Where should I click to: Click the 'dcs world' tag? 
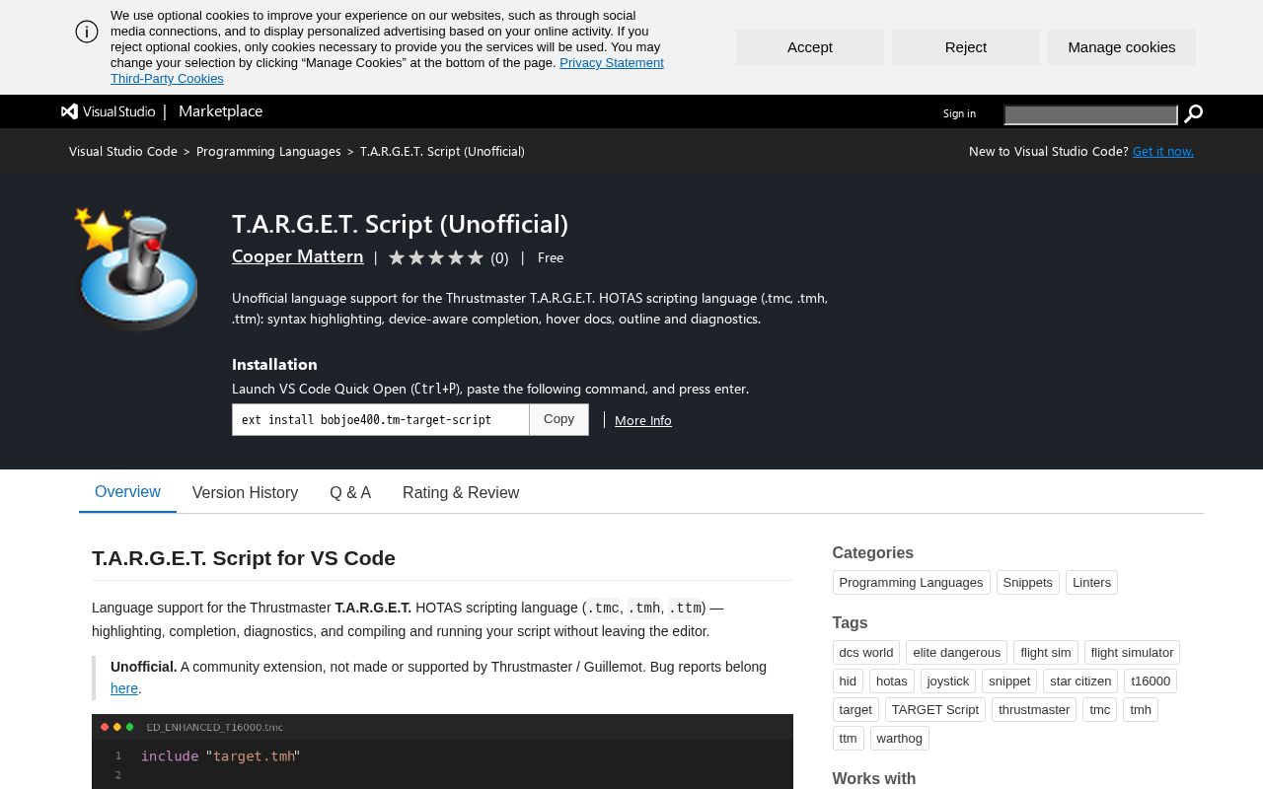pos(866,653)
